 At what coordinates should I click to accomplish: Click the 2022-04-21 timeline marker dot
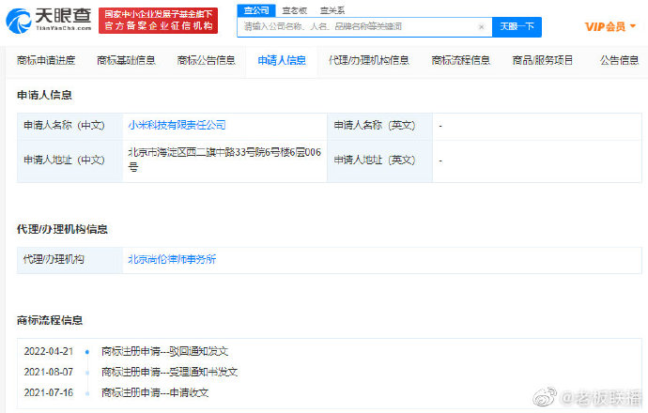point(87,351)
